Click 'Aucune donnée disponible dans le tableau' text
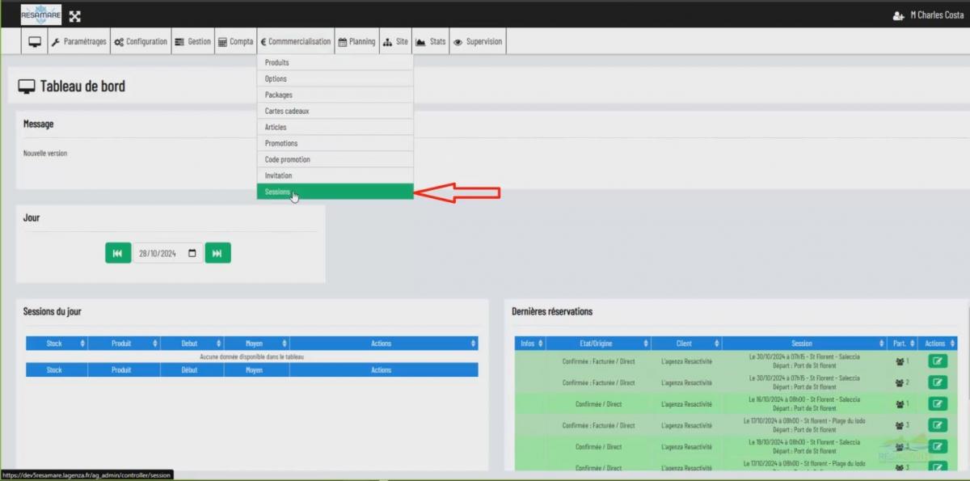This screenshot has width=970, height=481. pyautogui.click(x=251, y=357)
